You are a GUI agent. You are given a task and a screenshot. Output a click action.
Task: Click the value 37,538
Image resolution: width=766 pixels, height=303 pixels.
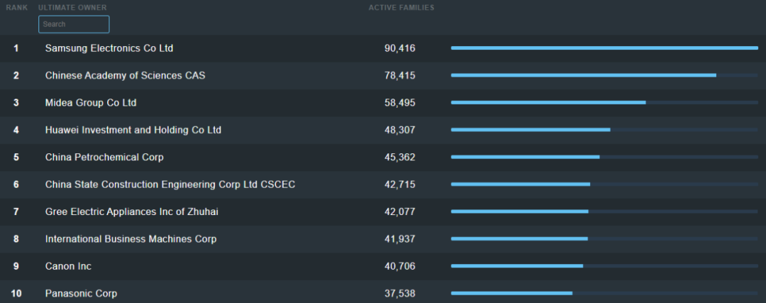(399, 294)
